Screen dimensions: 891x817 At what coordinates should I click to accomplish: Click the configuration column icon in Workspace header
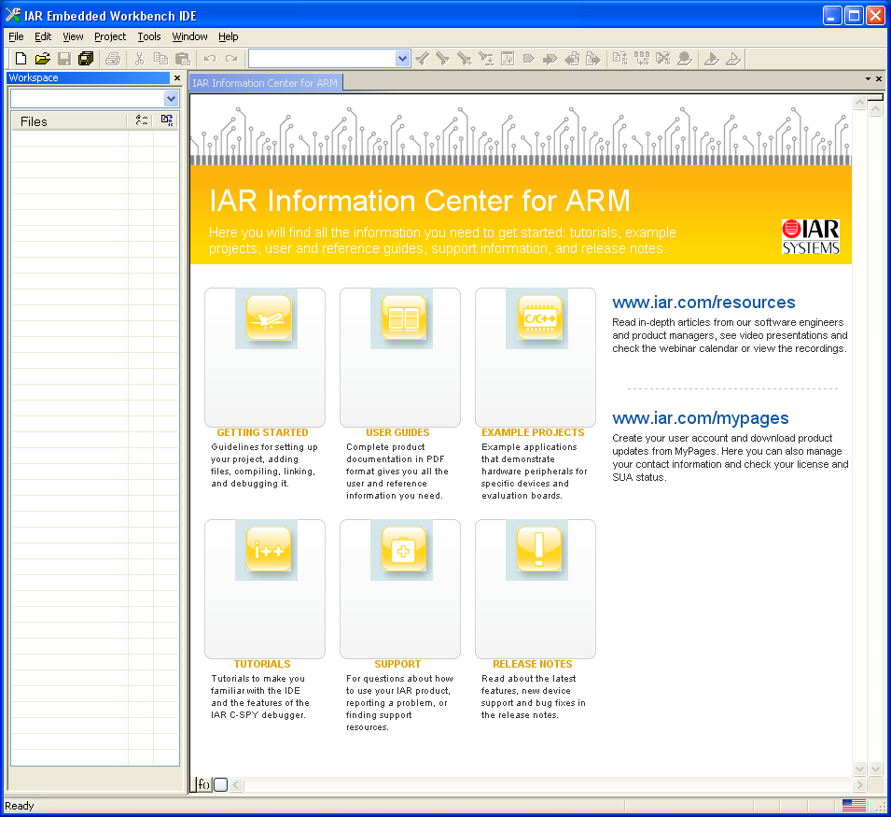[x=142, y=120]
